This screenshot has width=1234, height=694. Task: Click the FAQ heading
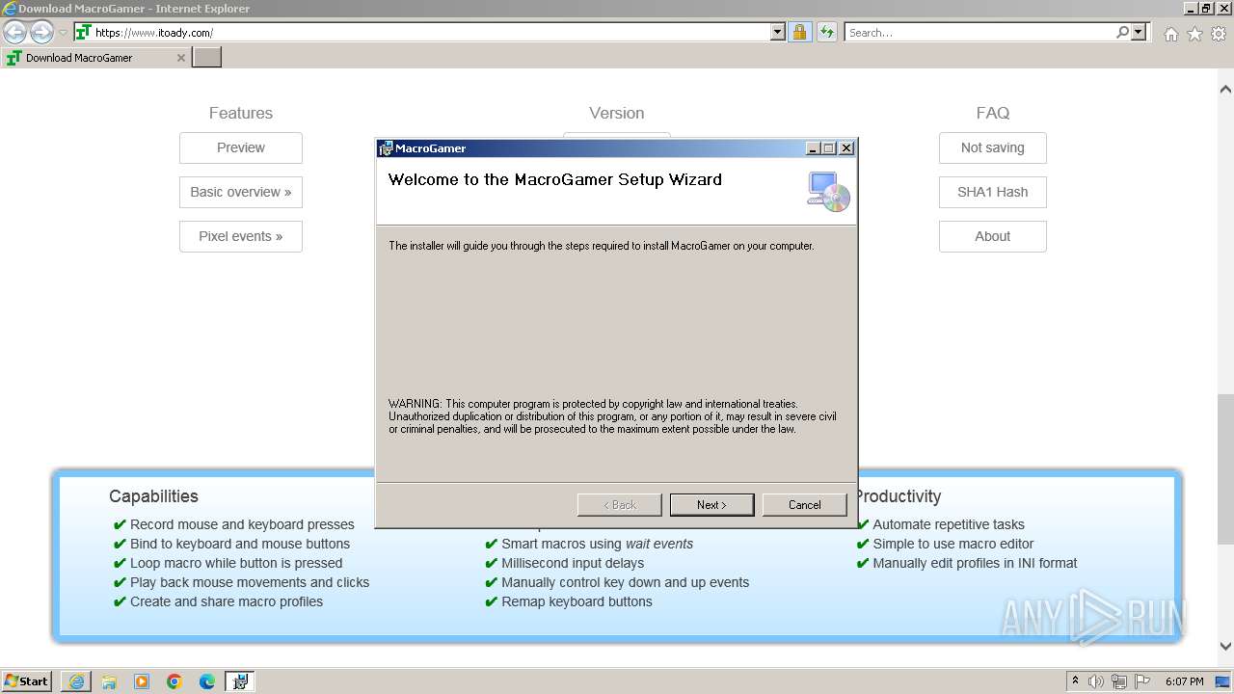[993, 113]
